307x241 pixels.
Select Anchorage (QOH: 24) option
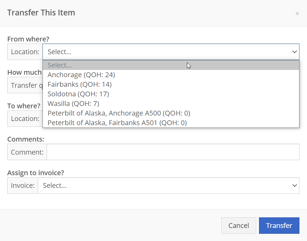click(171, 75)
